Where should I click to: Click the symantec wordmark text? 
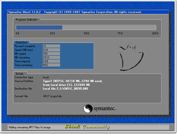tap(105, 109)
